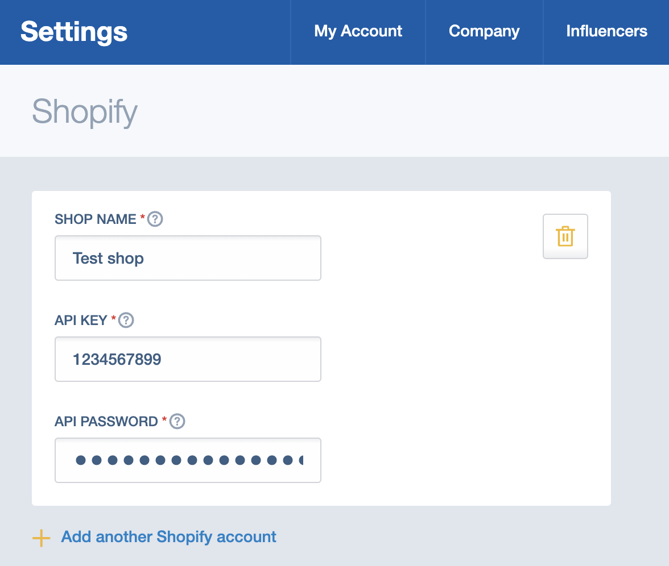Click the circled question mark after Shop Name
This screenshot has height=566, width=669.
(x=155, y=219)
